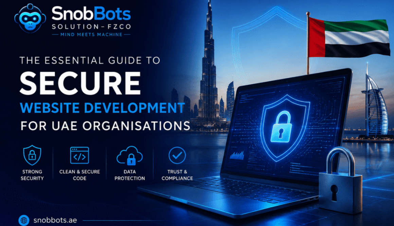
Task: Click the "MIND MEETS MACHINE" tagline
Action: (x=91, y=34)
